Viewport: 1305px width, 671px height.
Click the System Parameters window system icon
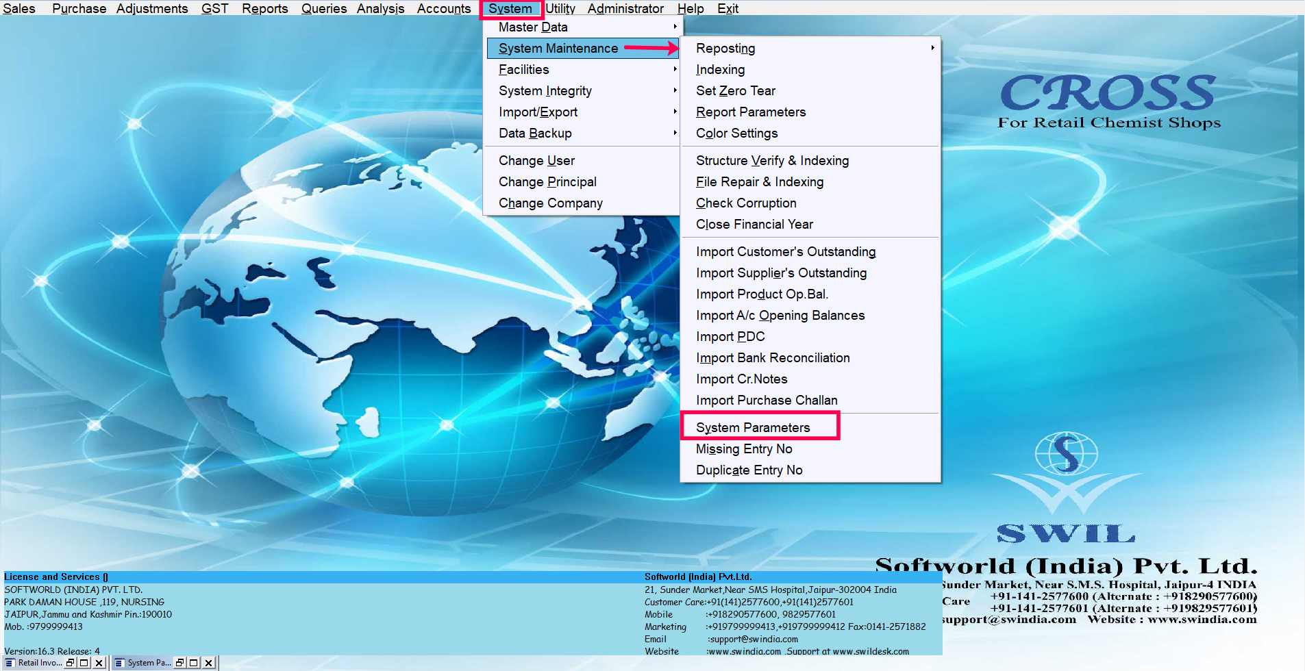coord(119,663)
